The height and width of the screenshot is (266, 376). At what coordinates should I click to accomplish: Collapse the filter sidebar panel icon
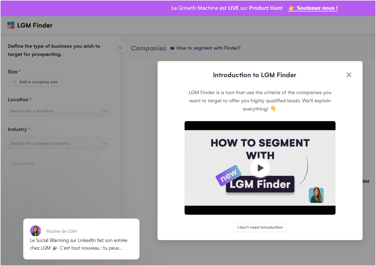(121, 48)
